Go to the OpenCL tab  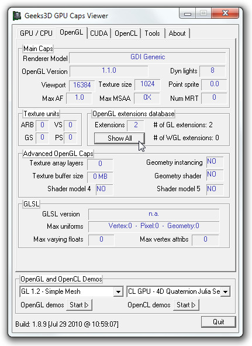(x=126, y=33)
